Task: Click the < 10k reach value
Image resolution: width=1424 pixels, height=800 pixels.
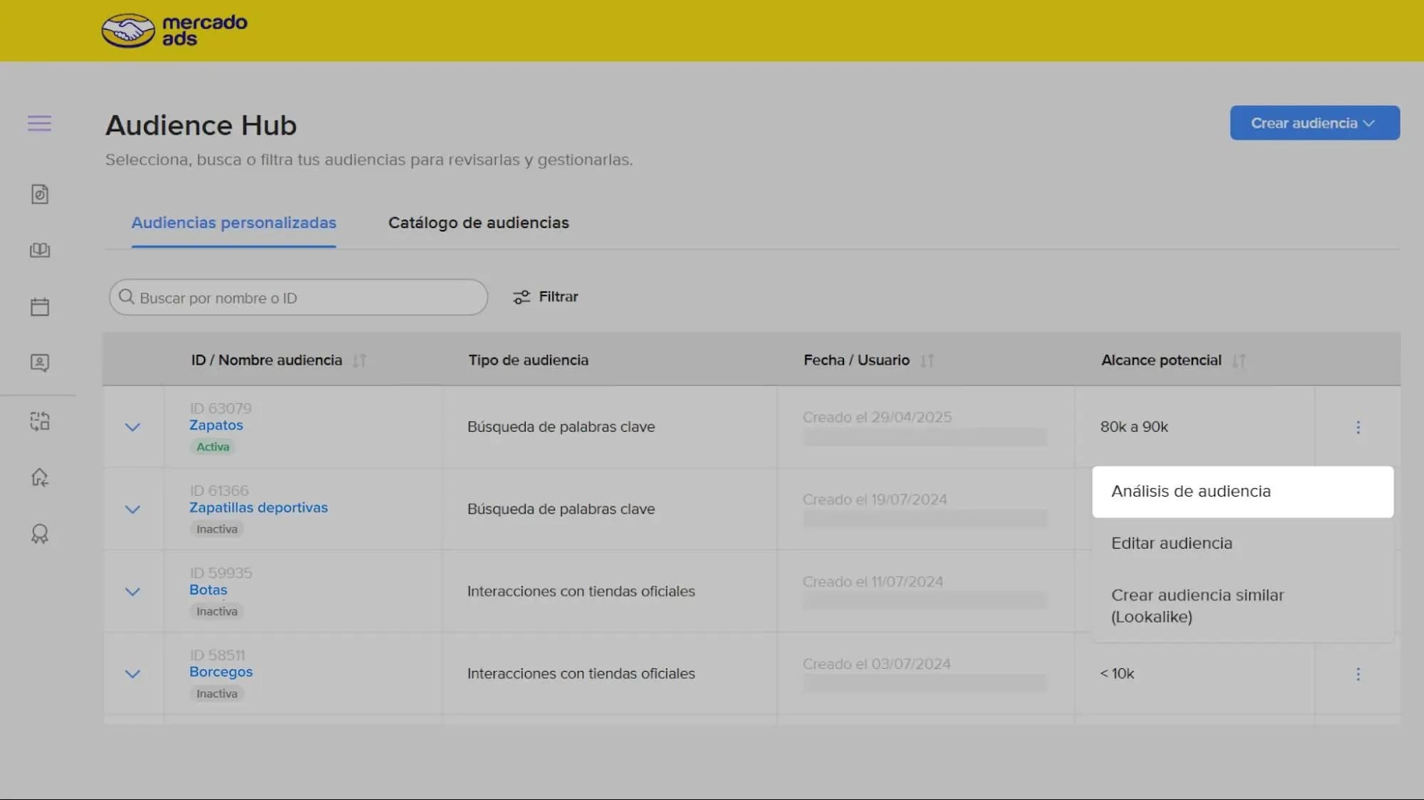Action: [1117, 674]
